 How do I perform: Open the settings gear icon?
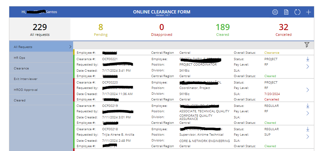click(275, 12)
